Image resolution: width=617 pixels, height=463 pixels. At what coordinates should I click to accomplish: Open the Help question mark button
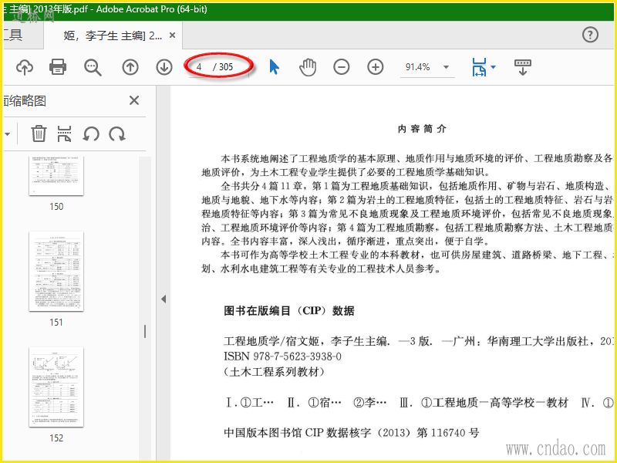[590, 35]
